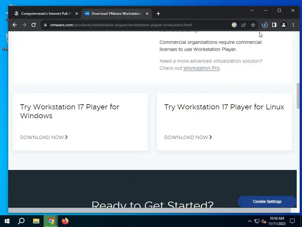Click the Try Workstation 17 Player for Linux heading

[x=224, y=107]
